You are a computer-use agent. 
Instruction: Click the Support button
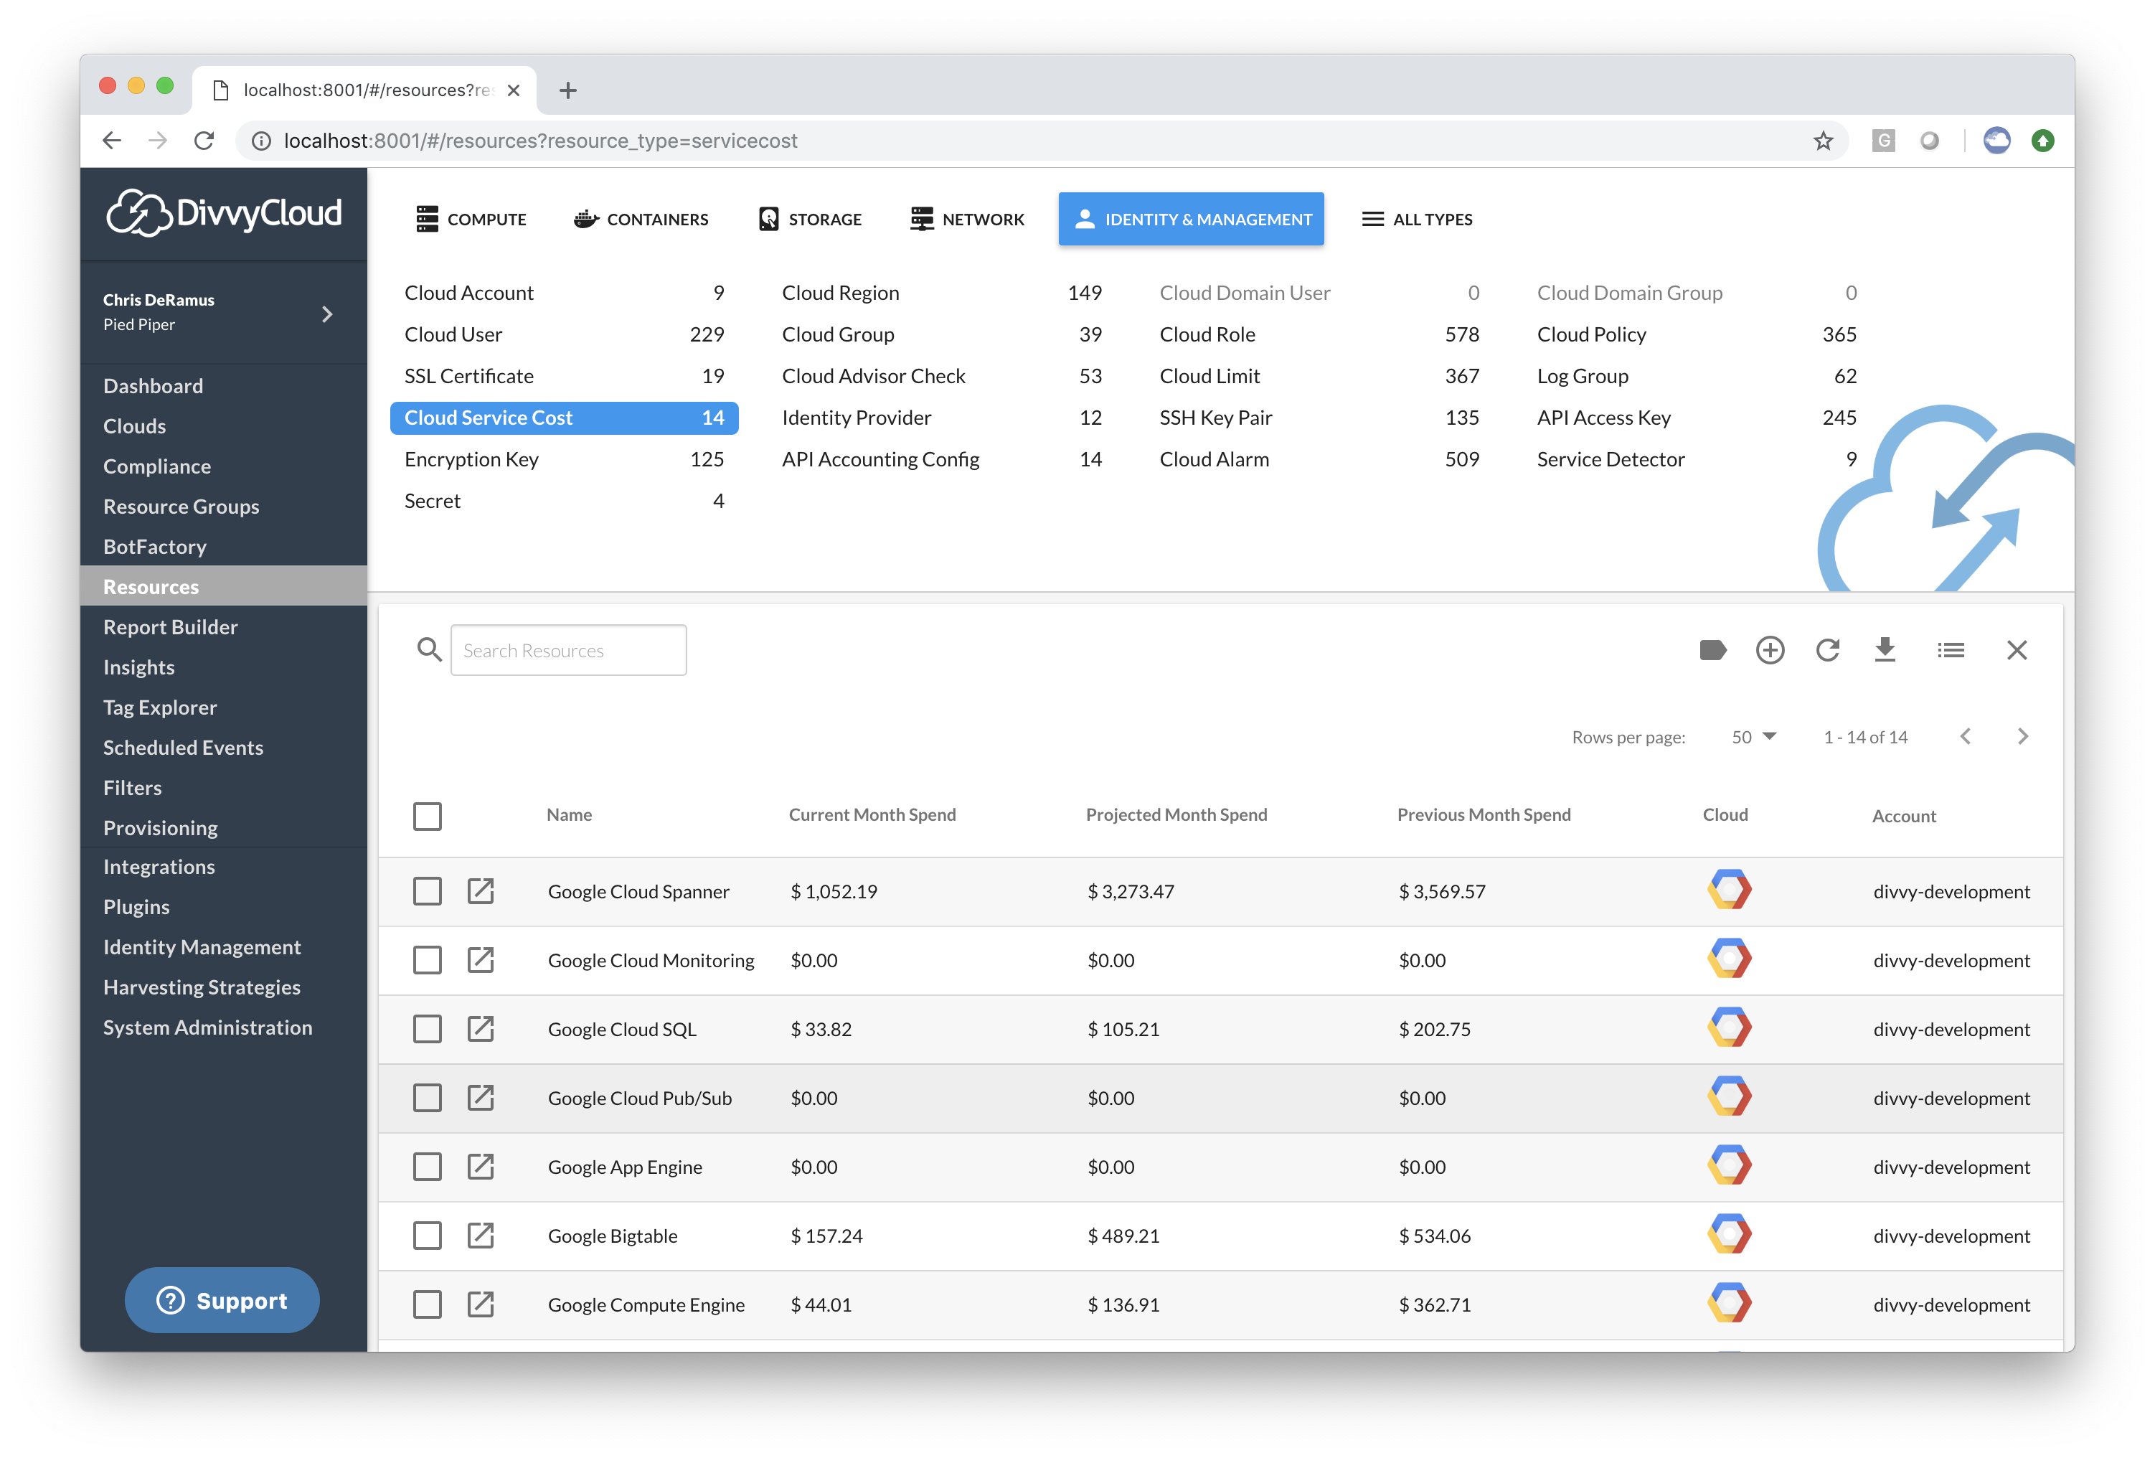coord(222,1300)
